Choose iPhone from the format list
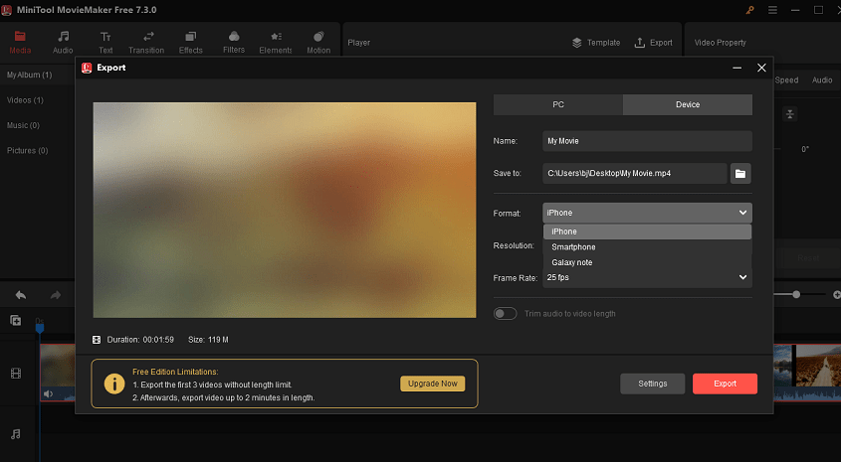This screenshot has width=841, height=462. point(647,231)
